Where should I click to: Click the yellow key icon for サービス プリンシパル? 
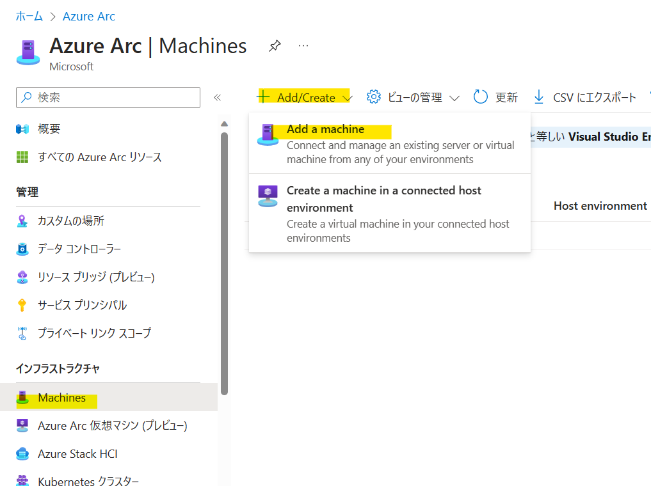click(22, 305)
